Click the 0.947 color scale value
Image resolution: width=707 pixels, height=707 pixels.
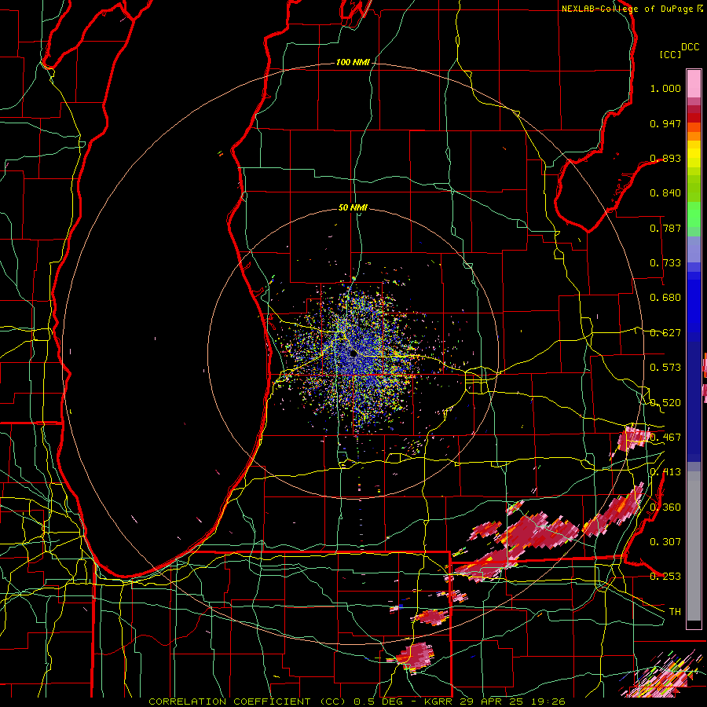(665, 123)
